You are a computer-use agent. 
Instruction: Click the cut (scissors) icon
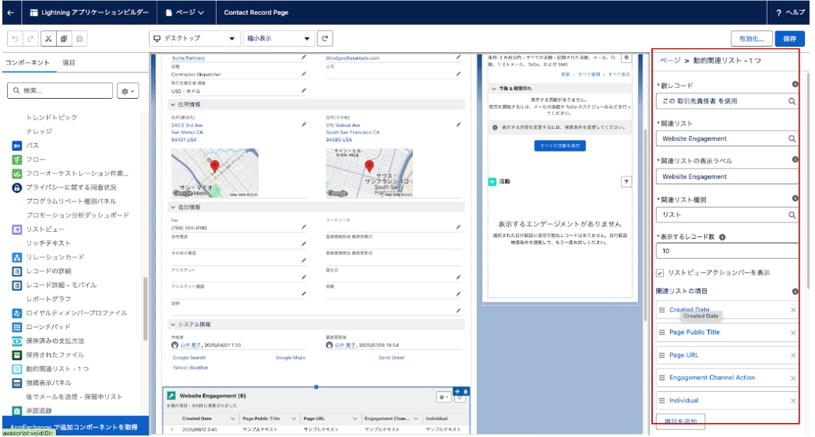[x=48, y=38]
